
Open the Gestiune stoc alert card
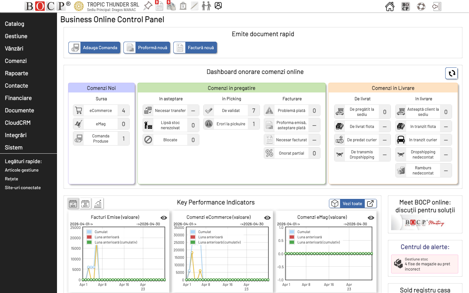pyautogui.click(x=424, y=264)
